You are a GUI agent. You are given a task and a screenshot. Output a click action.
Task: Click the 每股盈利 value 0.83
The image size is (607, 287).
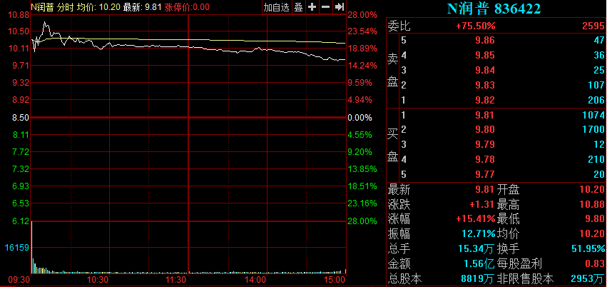click(x=596, y=263)
